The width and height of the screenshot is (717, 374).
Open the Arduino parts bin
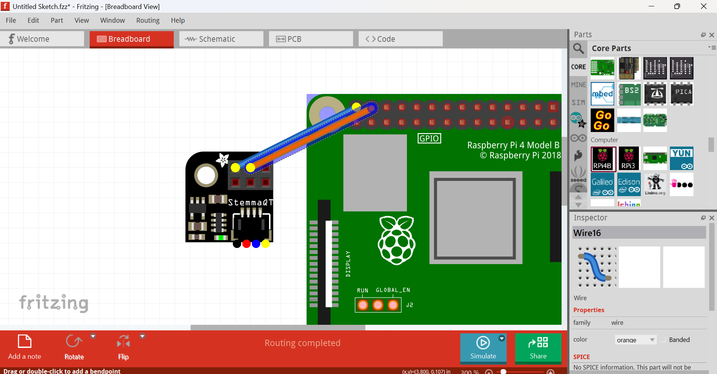pyautogui.click(x=578, y=138)
